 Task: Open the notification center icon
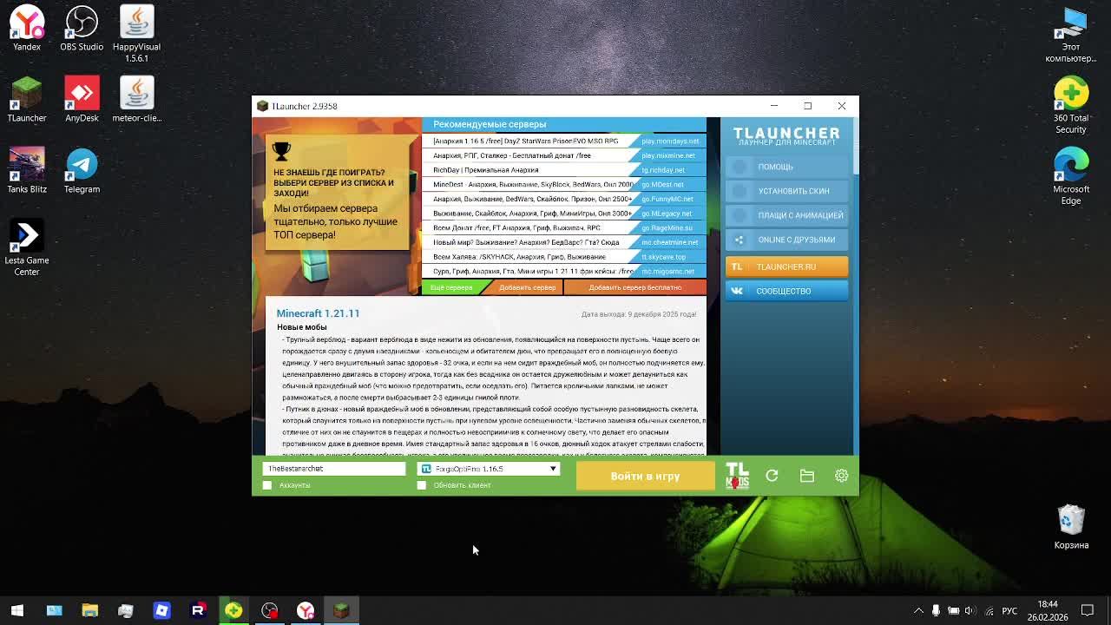pyautogui.click(x=1088, y=610)
